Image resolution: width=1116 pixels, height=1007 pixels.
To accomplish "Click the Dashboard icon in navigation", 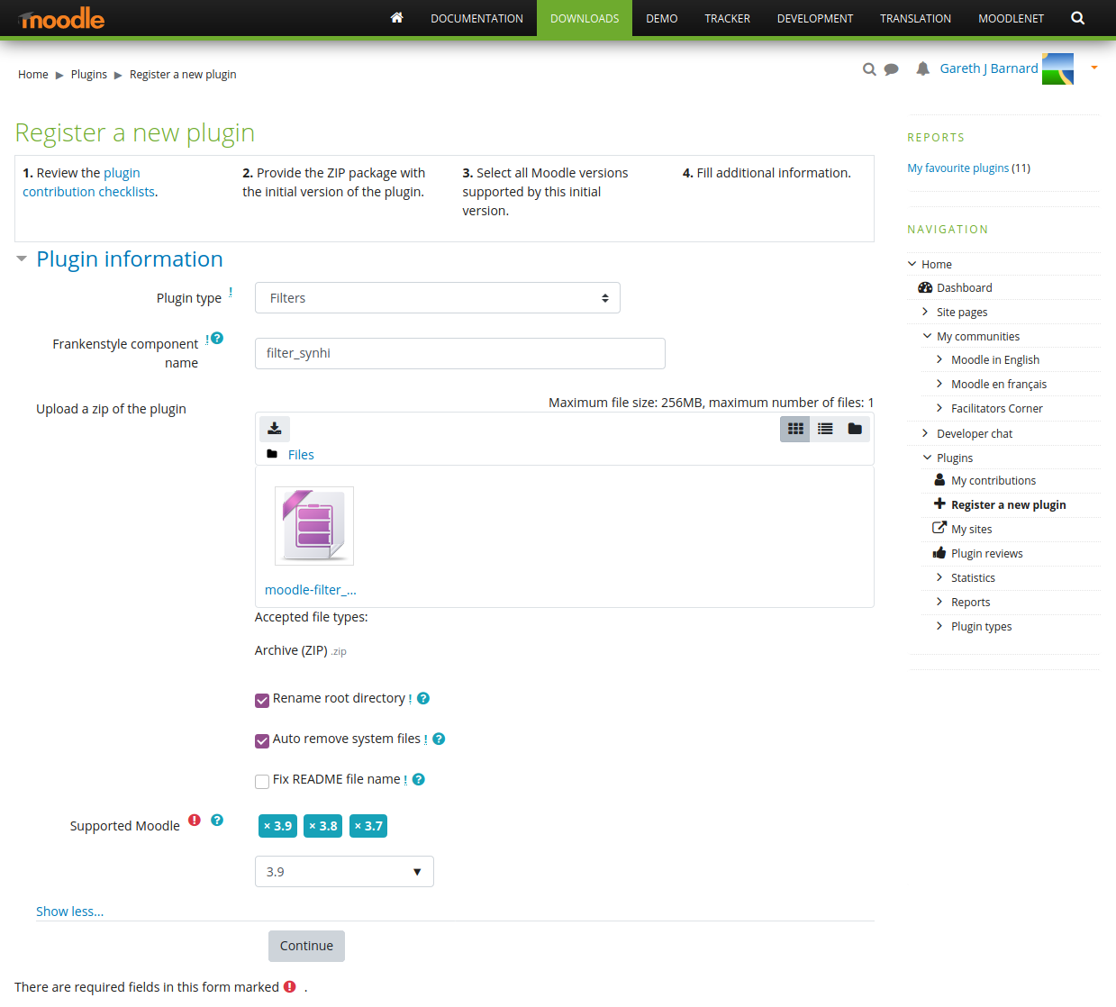I will tap(925, 287).
